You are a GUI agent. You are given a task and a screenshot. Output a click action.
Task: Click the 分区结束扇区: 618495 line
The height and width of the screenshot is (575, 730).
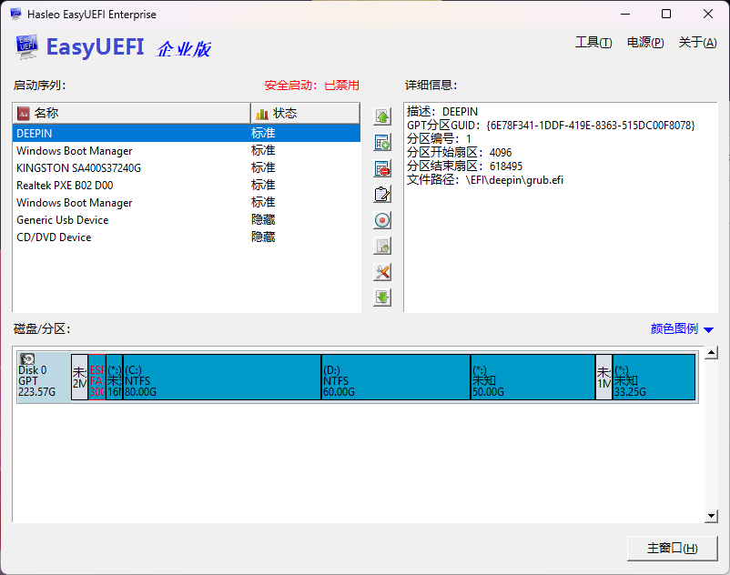(x=464, y=166)
